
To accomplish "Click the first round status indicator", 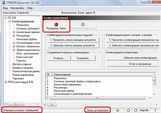I will click(x=128, y=110).
